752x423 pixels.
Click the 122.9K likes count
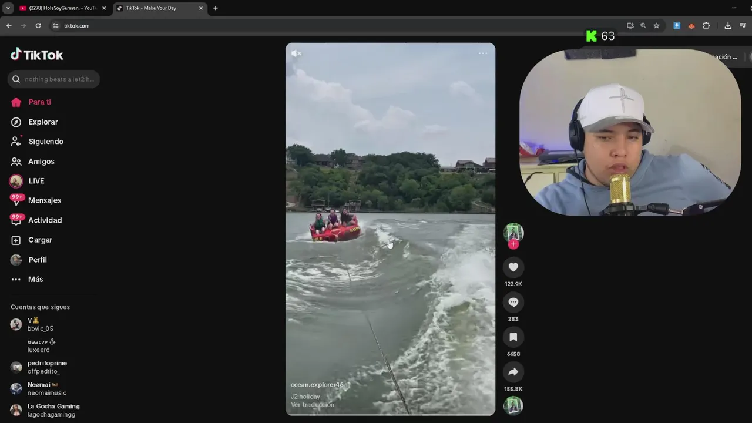(x=513, y=284)
